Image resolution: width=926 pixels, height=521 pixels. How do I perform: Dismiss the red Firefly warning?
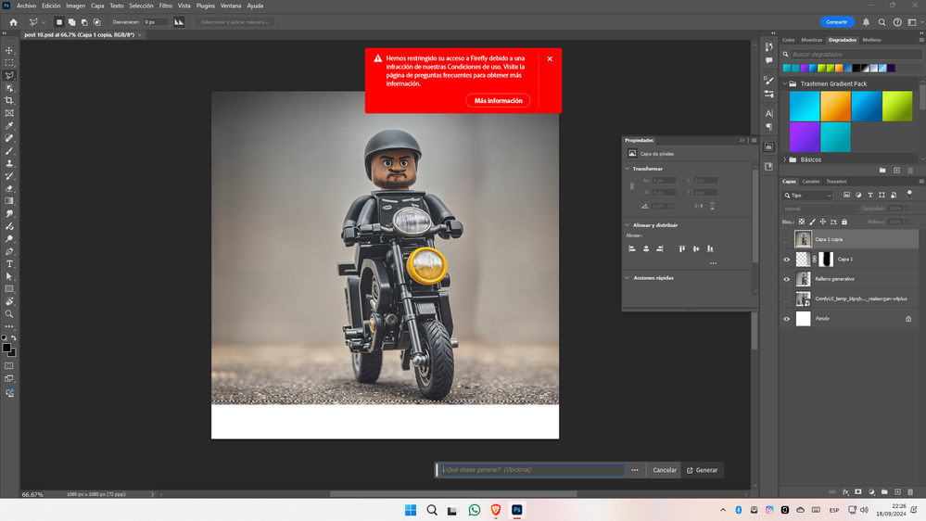pyautogui.click(x=550, y=59)
